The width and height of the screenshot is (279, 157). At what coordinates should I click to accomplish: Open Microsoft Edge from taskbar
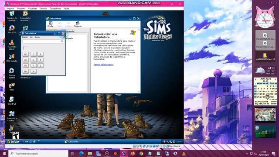82,154
